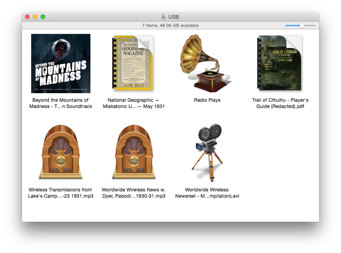Select the Beyond the Mountains of Madness album cover
This screenshot has height=253, width=341.
coord(61,64)
